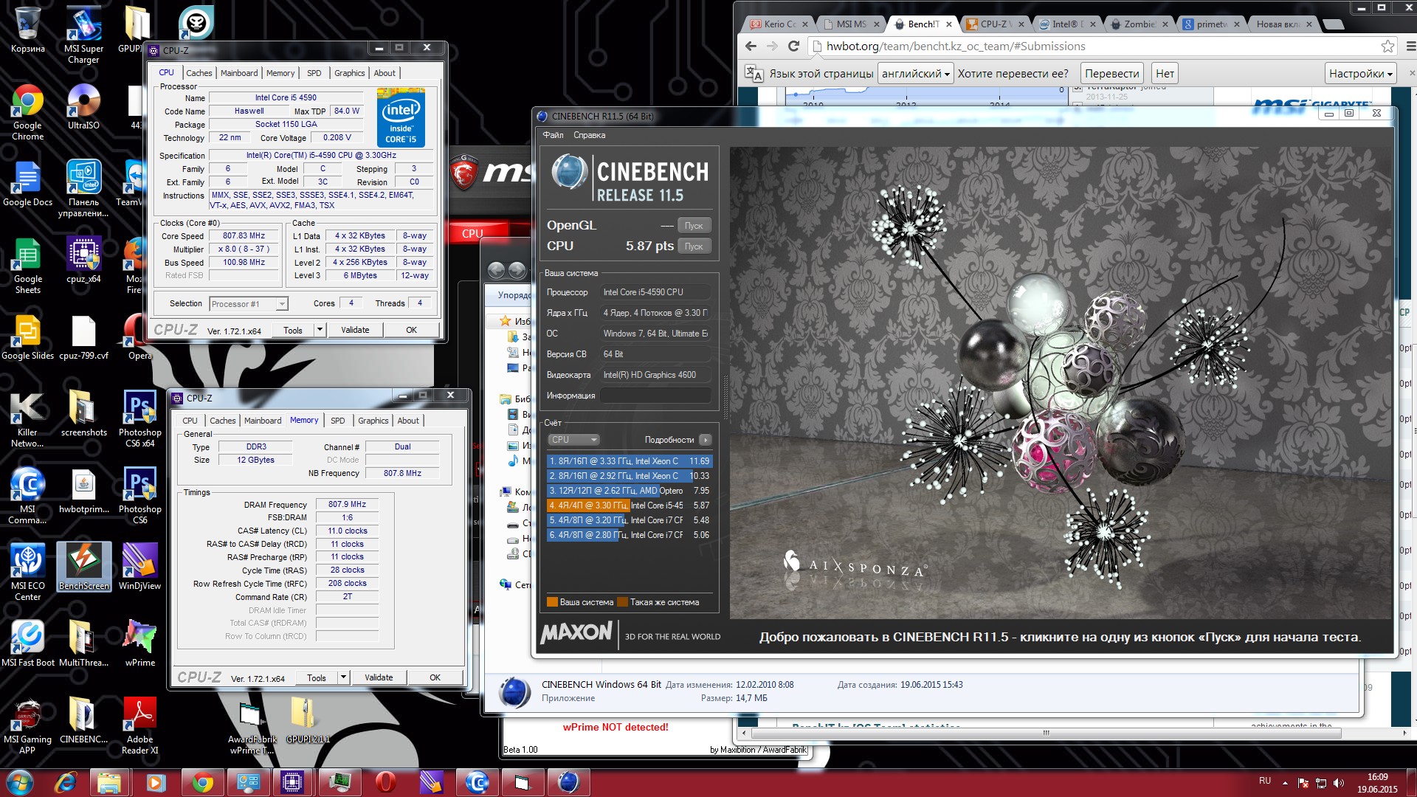The image size is (1417, 797).
Task: Open Google Slides desktop icon
Action: (x=27, y=337)
